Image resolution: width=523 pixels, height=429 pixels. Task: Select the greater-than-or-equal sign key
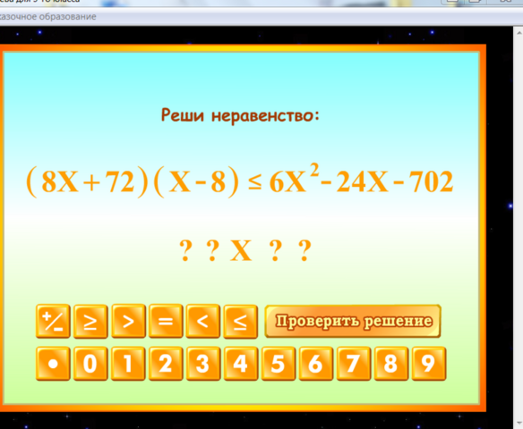point(90,321)
